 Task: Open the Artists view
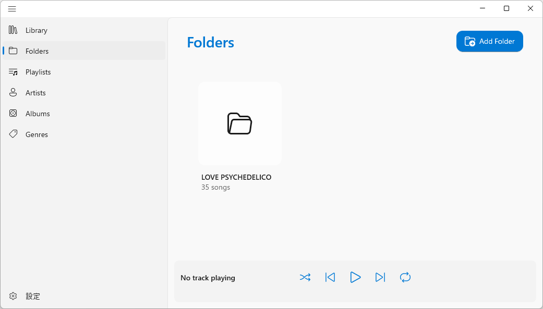point(35,93)
